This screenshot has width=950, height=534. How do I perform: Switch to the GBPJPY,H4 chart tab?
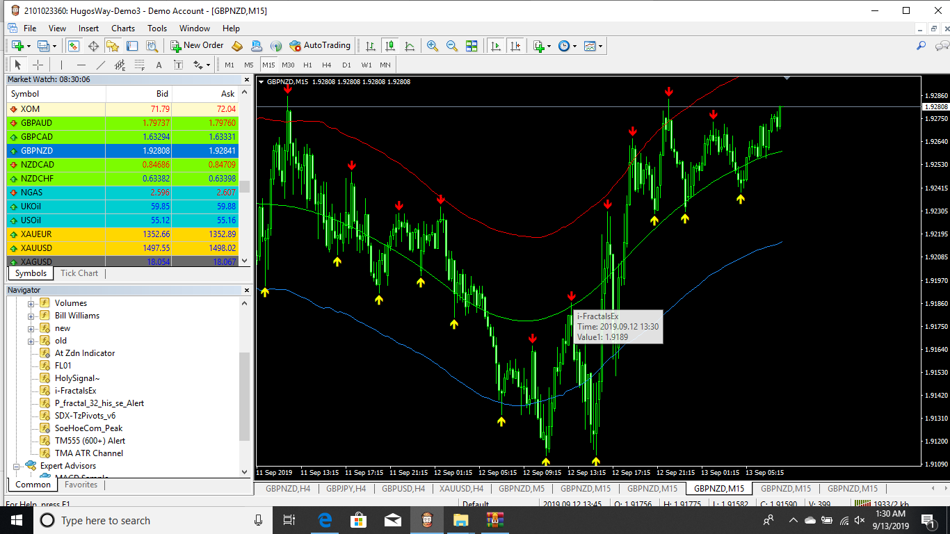(x=346, y=488)
